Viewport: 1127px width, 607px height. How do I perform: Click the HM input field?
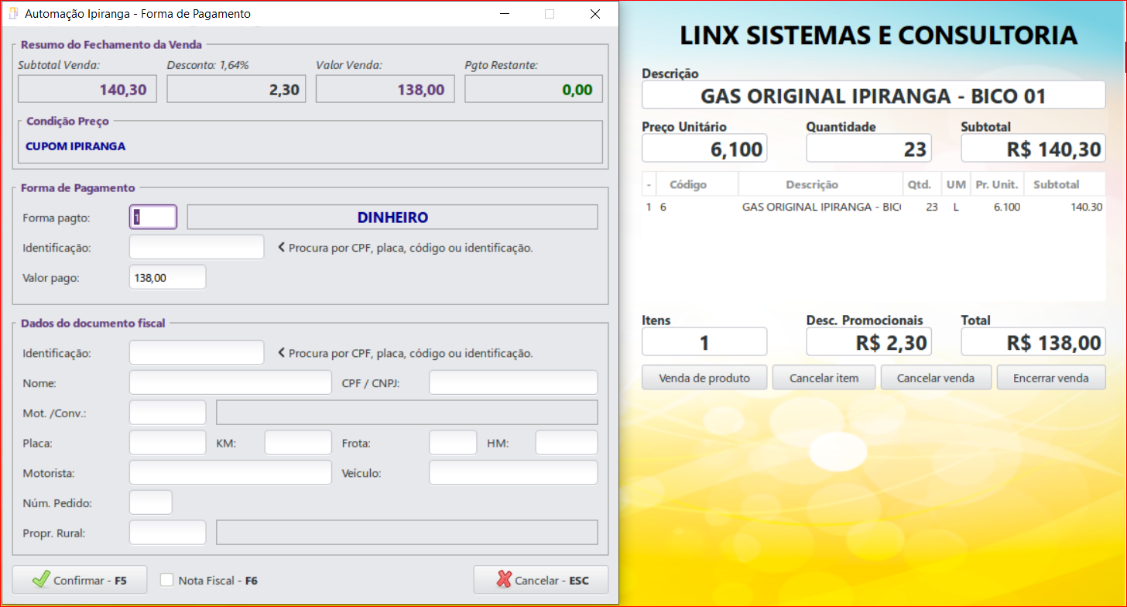(567, 443)
